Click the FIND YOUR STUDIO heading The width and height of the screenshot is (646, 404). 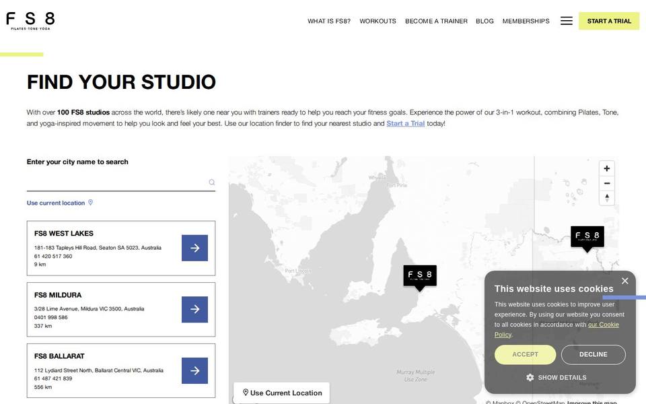pyautogui.click(x=121, y=81)
